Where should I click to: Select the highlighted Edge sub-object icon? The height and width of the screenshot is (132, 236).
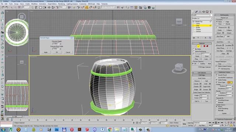[198, 46]
